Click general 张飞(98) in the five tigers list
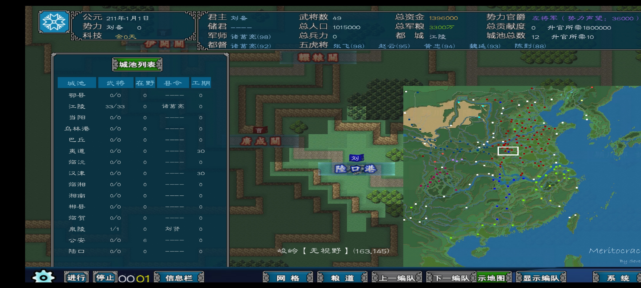The image size is (641, 288). click(349, 46)
